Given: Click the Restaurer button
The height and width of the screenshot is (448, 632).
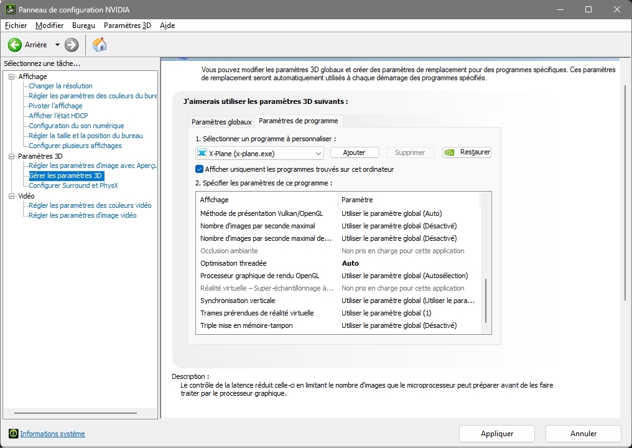Looking at the screenshot, I should [467, 152].
